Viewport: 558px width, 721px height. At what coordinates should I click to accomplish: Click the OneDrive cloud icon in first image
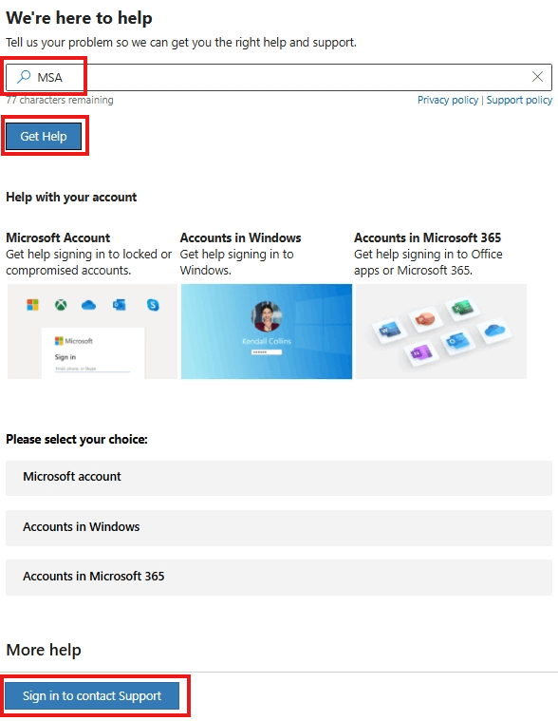pyautogui.click(x=88, y=305)
